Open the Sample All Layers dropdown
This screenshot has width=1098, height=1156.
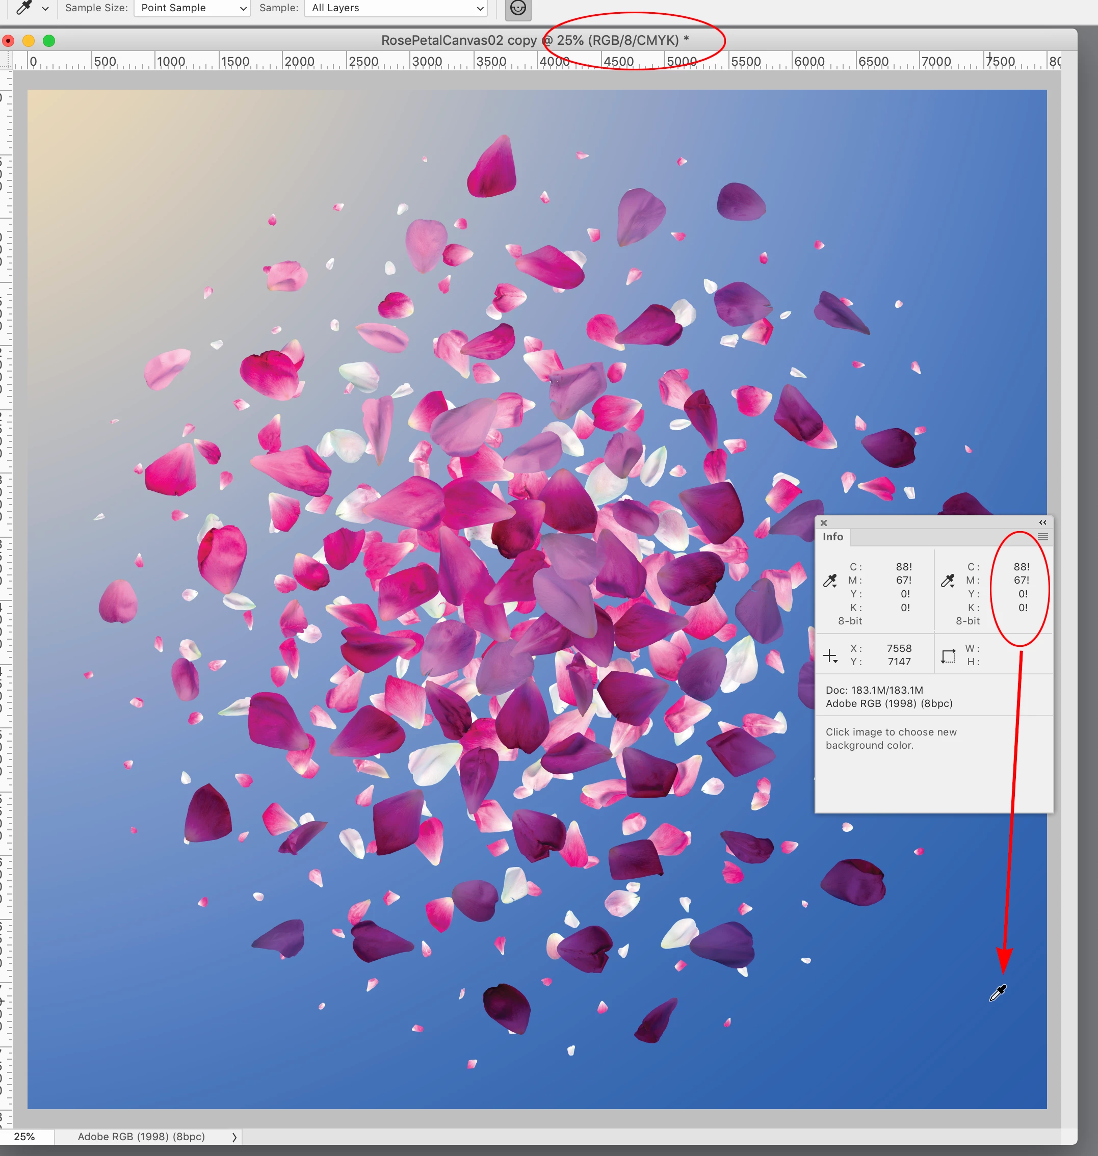click(x=396, y=8)
